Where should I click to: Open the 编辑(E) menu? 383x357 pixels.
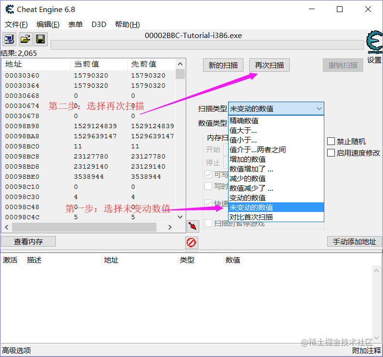click(x=48, y=25)
